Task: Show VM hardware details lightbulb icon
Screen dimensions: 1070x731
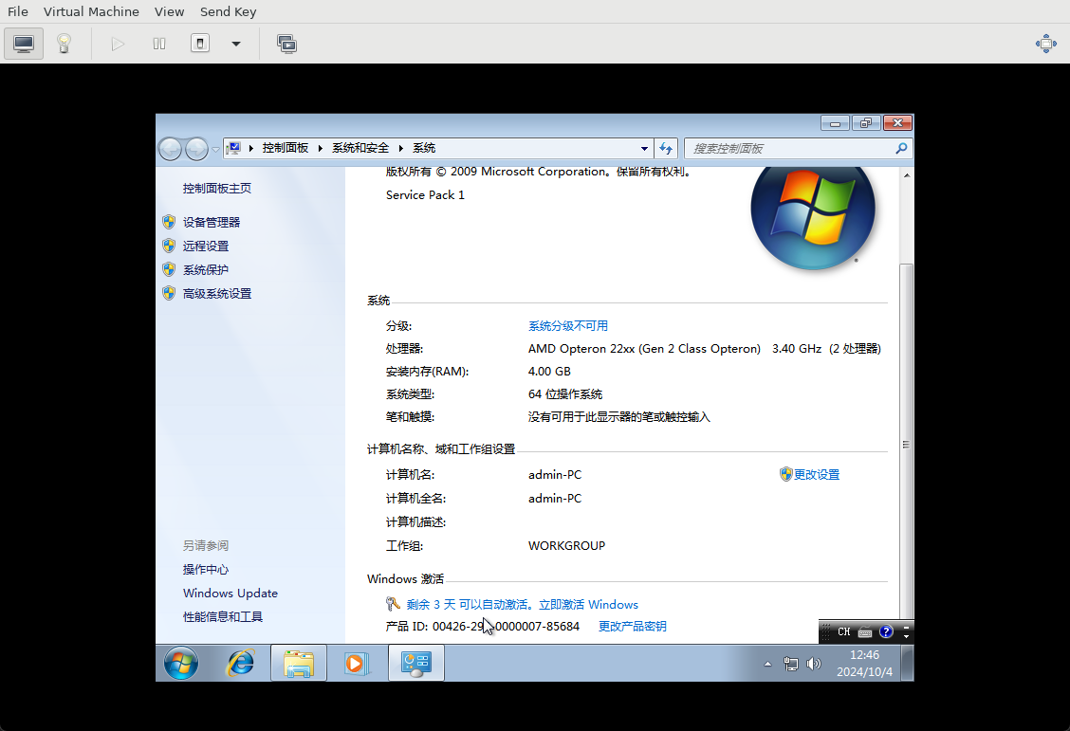Action: (65, 44)
